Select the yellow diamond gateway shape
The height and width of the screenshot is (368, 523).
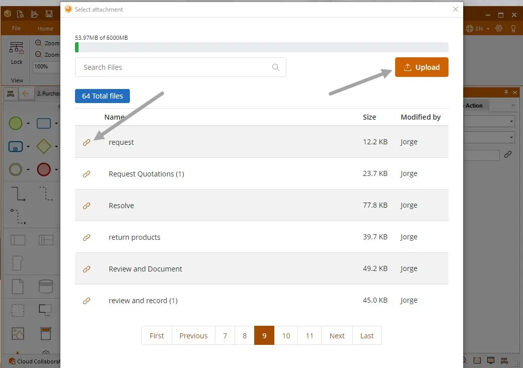pyautogui.click(x=44, y=146)
